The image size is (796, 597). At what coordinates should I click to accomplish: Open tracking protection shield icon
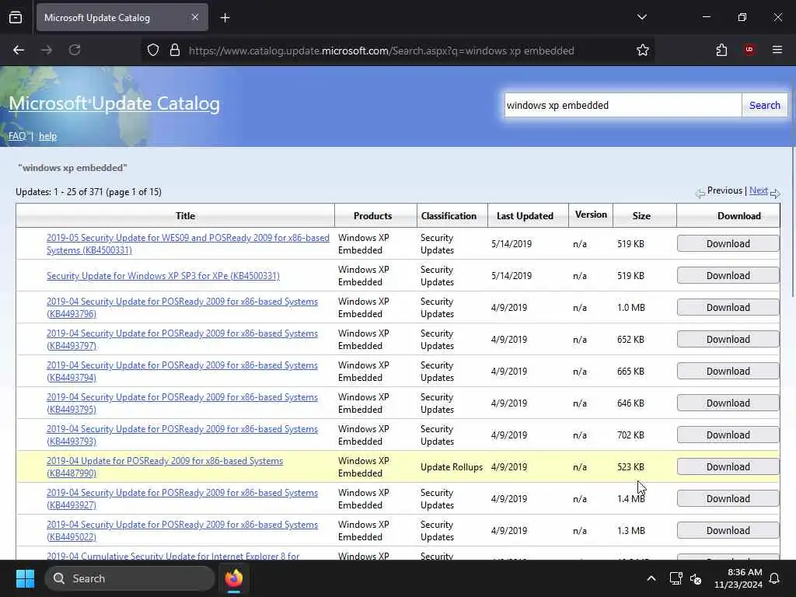153,51
